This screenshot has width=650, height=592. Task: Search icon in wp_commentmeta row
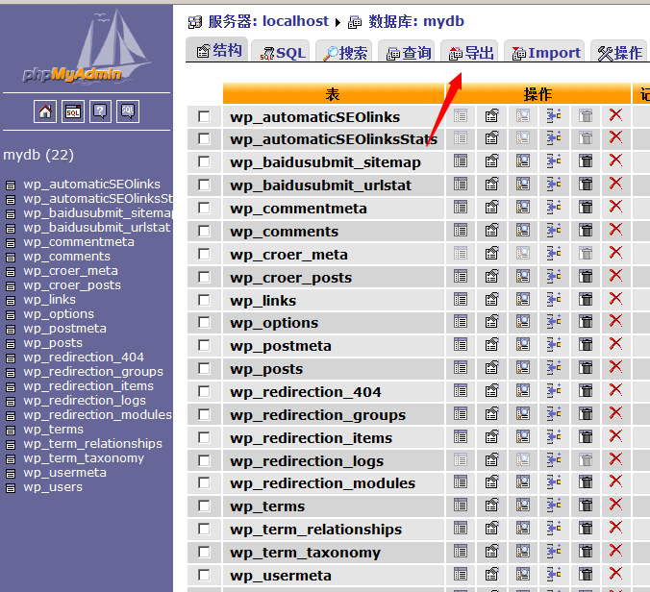tap(523, 207)
